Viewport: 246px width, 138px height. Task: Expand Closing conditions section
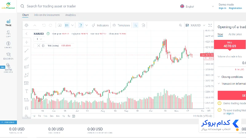click(x=230, y=77)
